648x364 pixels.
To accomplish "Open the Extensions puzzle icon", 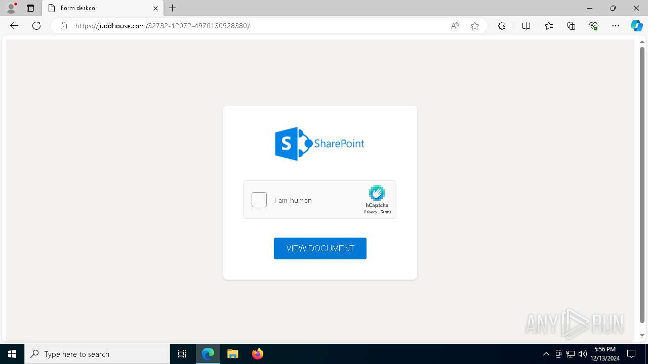I will (502, 26).
